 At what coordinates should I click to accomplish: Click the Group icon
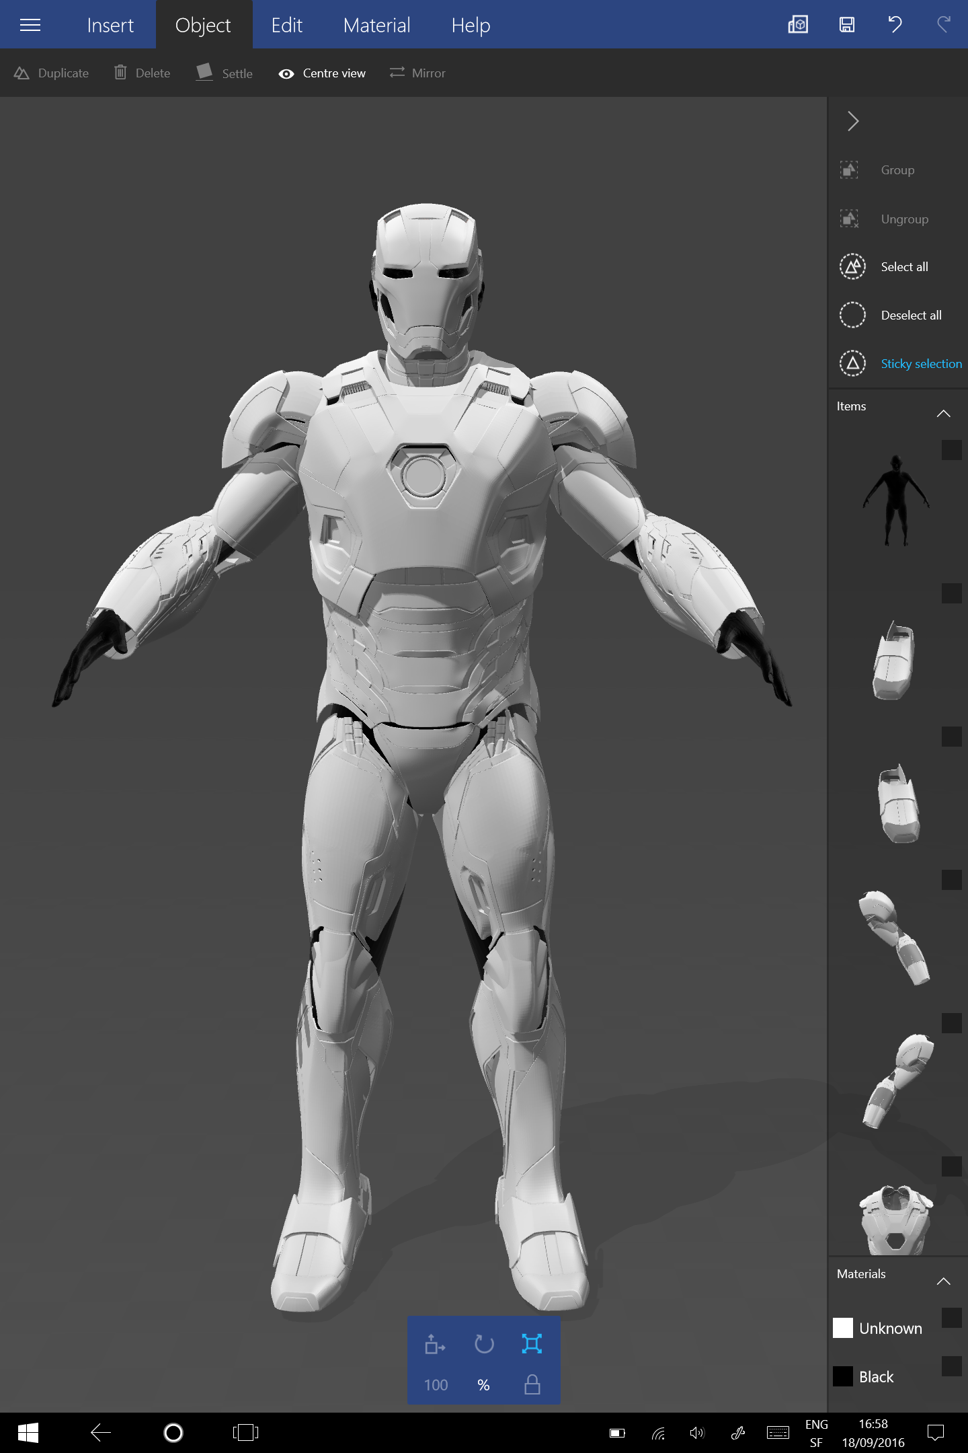pos(850,170)
